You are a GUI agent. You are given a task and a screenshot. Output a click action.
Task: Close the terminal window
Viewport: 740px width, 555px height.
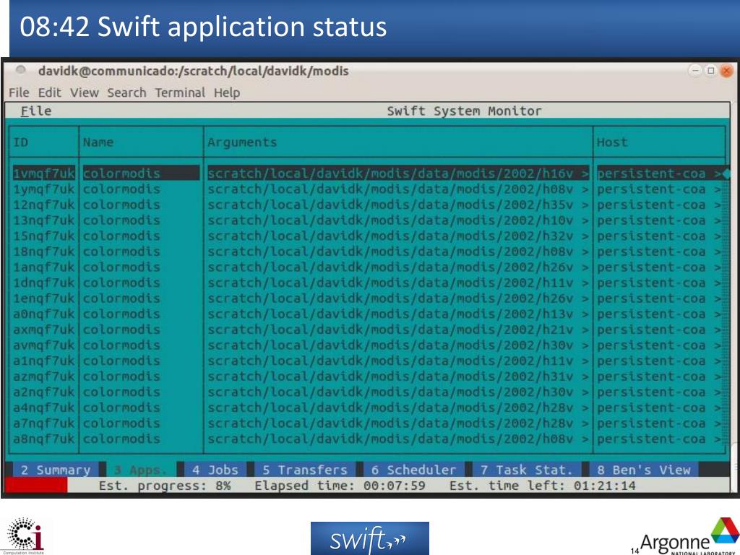tap(726, 71)
